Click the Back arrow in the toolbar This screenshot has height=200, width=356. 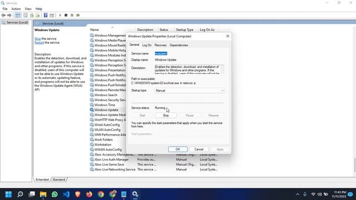3,15
